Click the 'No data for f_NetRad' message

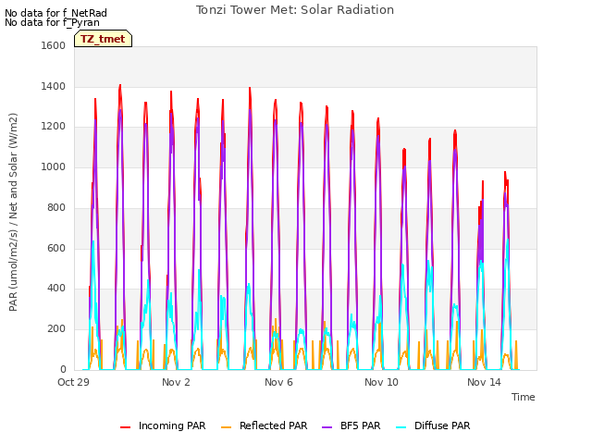[55, 13]
